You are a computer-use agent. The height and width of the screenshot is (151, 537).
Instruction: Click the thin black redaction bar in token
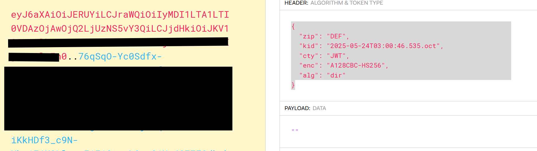click(x=118, y=42)
